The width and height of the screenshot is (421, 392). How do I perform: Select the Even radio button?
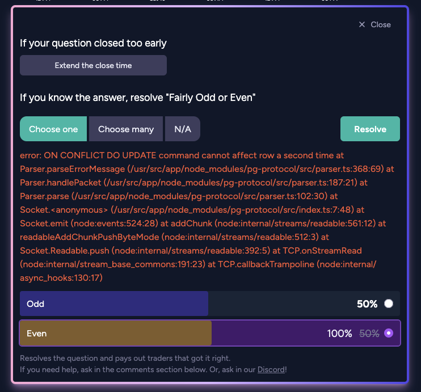(389, 333)
